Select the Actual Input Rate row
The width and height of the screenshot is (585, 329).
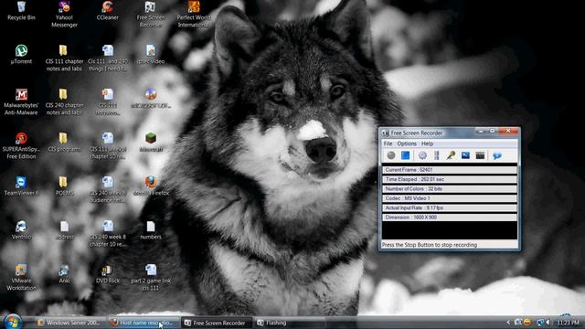pyautogui.click(x=450, y=207)
